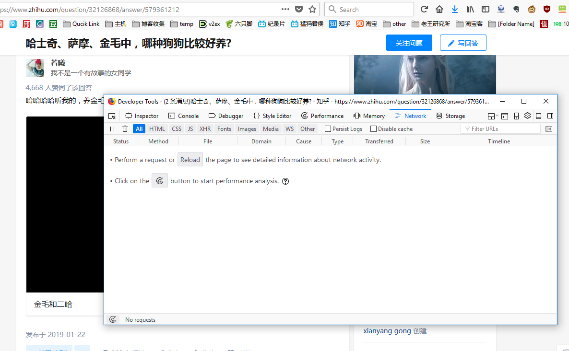Image resolution: width=569 pixels, height=351 pixels.
Task: Pause network traffic recording
Action: 112,129
